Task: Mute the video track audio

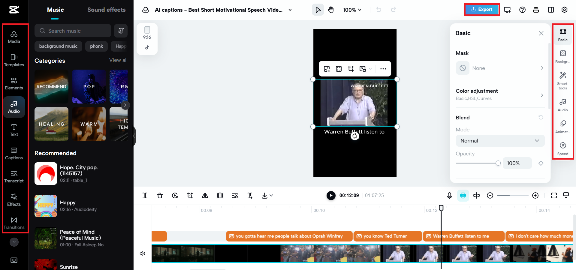Action: (x=142, y=253)
